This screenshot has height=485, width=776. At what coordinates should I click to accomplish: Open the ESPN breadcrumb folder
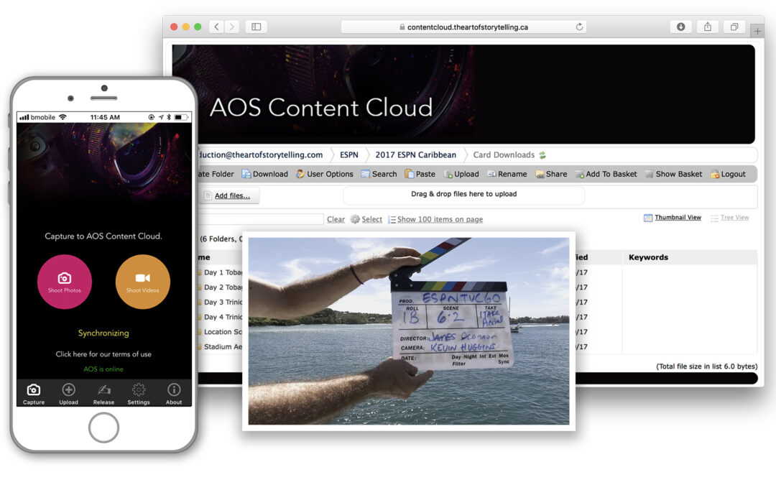click(x=349, y=155)
